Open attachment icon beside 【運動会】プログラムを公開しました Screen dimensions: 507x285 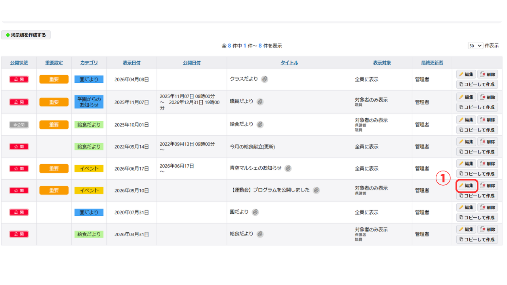(316, 190)
